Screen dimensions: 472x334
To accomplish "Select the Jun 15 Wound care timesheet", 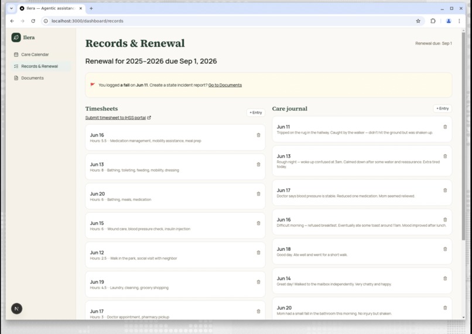I will pos(175,226).
